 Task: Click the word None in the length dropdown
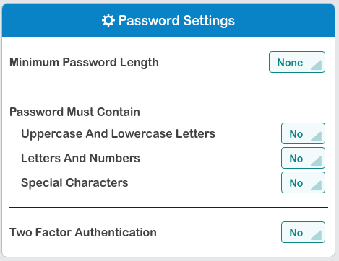coord(290,63)
